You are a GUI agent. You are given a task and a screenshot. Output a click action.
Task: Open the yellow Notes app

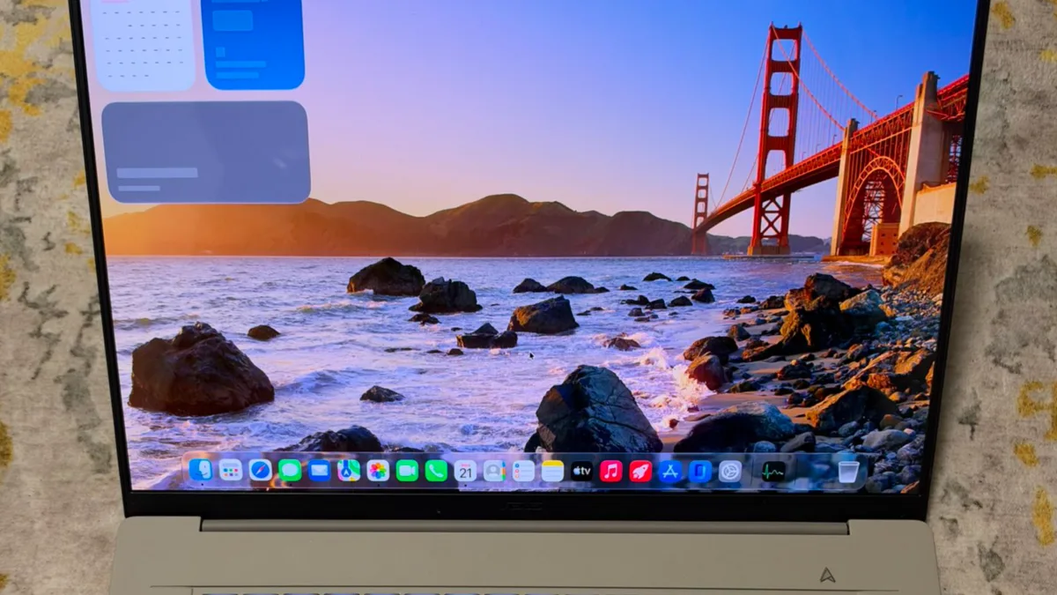tap(552, 471)
